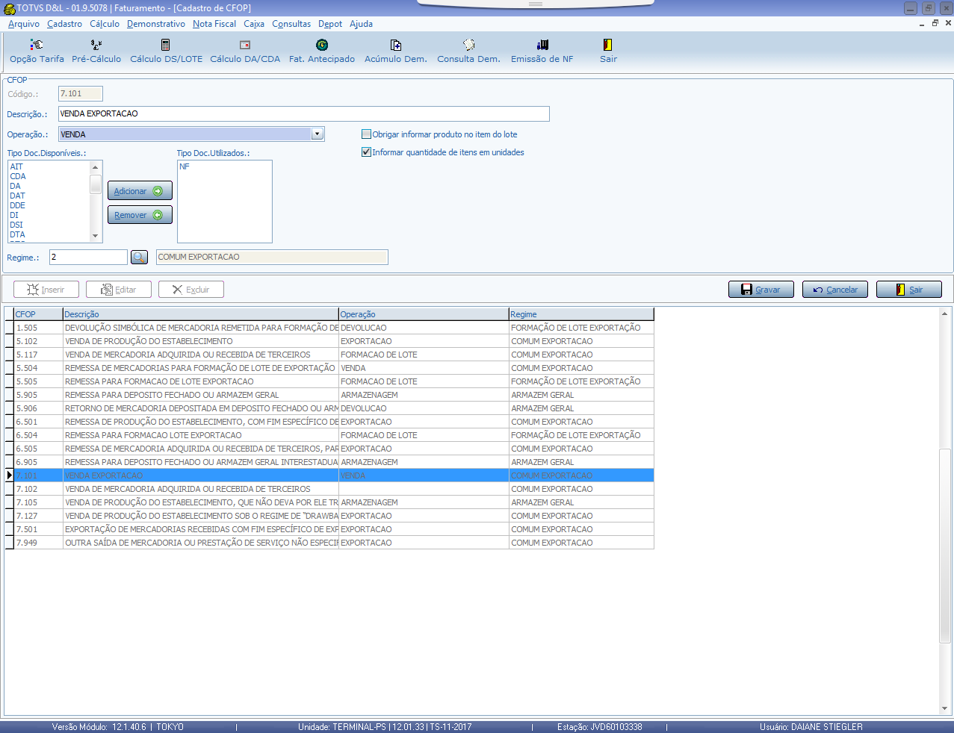Viewport: 954px width, 733px height.
Task: Click the Cancelar button
Action: click(x=835, y=290)
